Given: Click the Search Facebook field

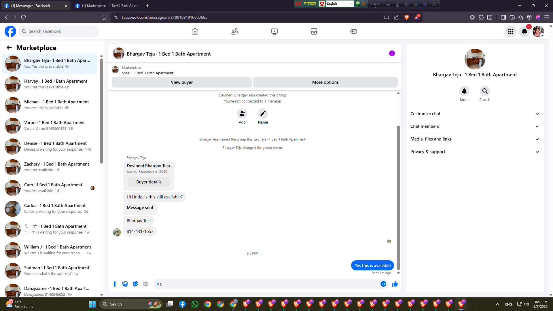Looking at the screenshot, I should click(59, 31).
